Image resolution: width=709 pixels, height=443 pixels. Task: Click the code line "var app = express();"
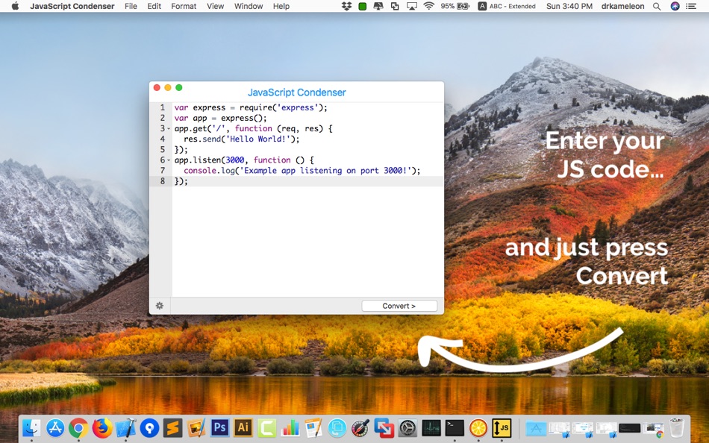click(221, 118)
